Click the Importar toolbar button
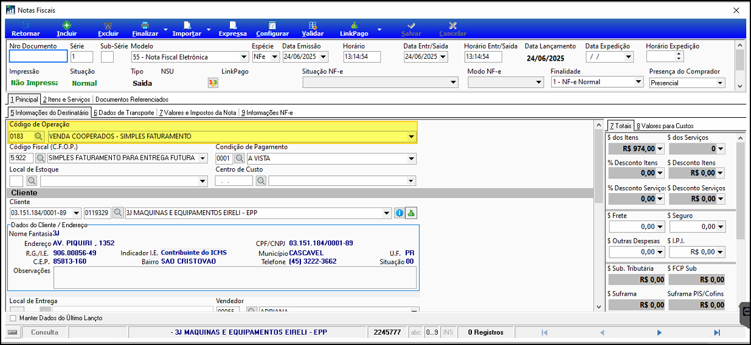Screen dimensions: 751x345 [187, 29]
